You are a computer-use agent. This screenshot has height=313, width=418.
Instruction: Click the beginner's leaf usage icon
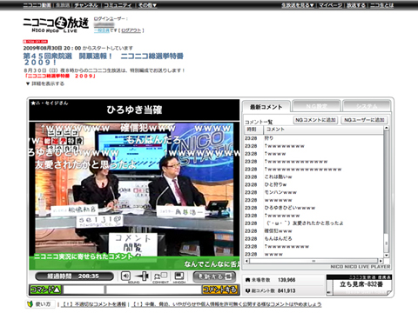coord(30,304)
